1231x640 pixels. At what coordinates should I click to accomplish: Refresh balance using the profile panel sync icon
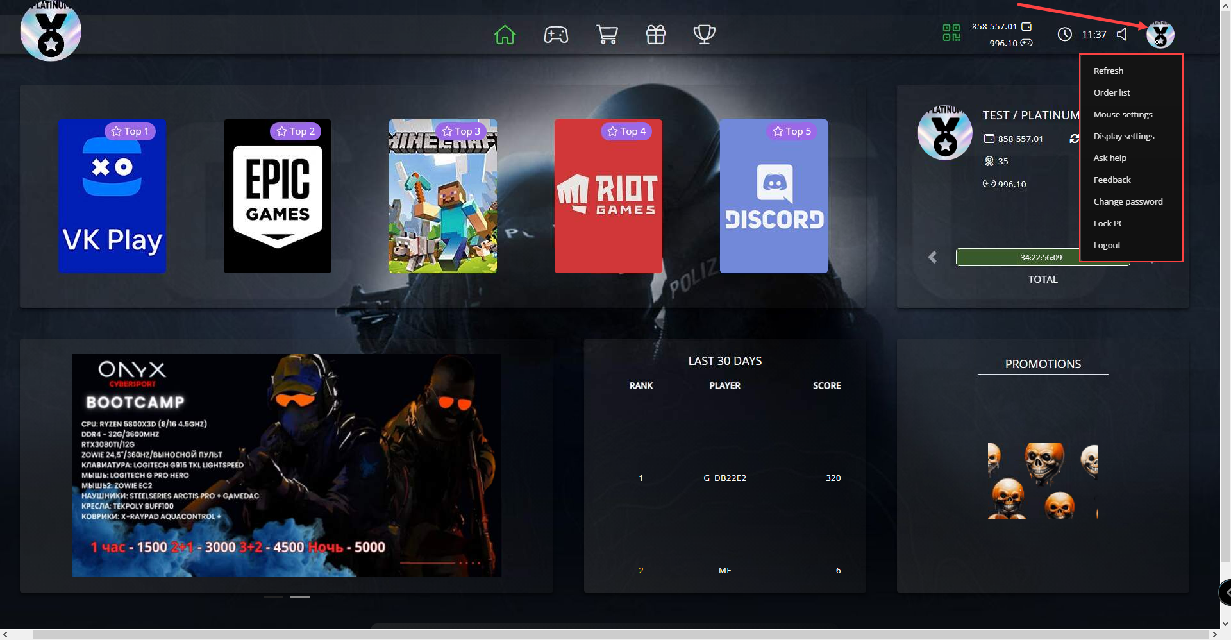coord(1075,139)
